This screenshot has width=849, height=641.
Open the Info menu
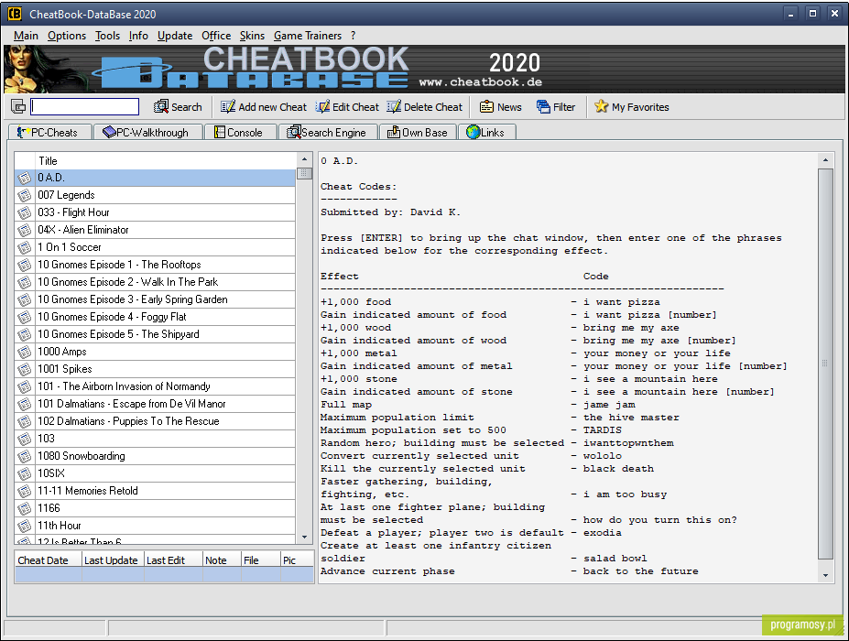click(138, 36)
